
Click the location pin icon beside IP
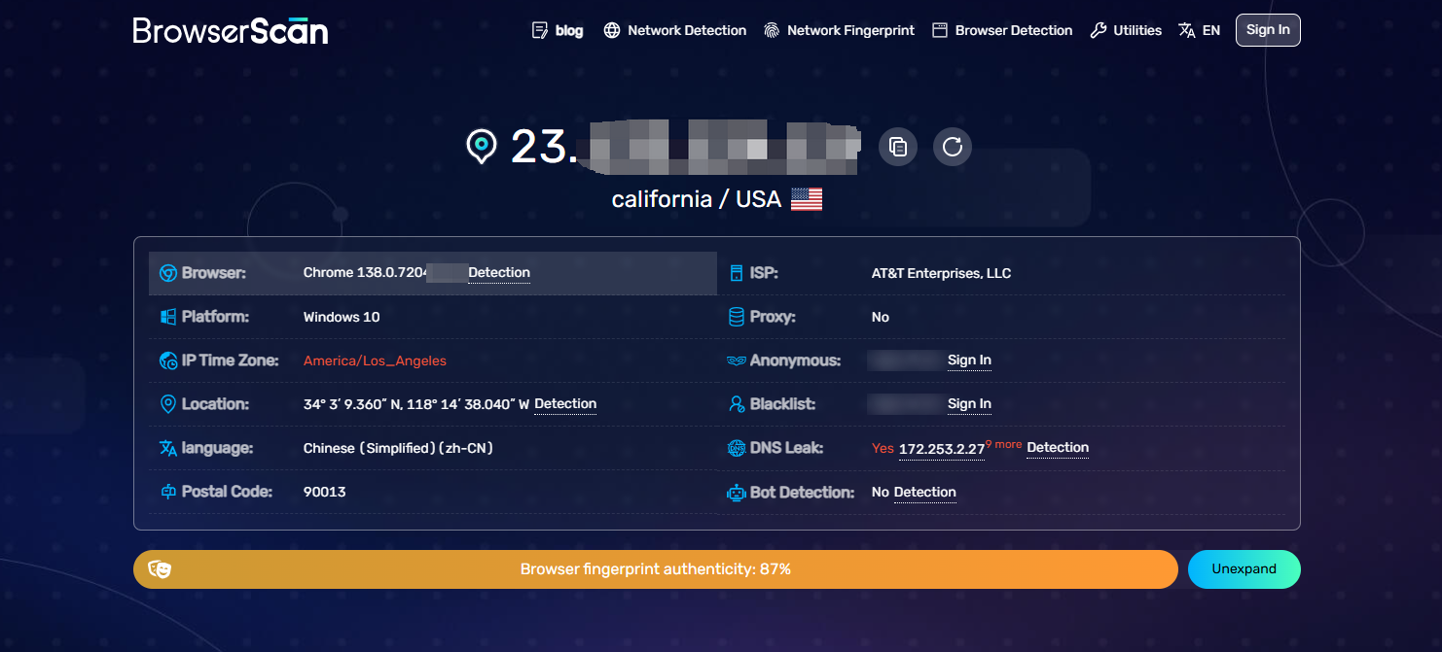481,147
